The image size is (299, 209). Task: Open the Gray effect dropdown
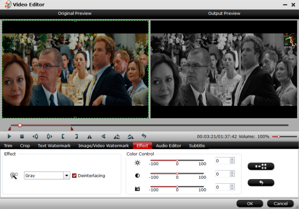click(67, 175)
